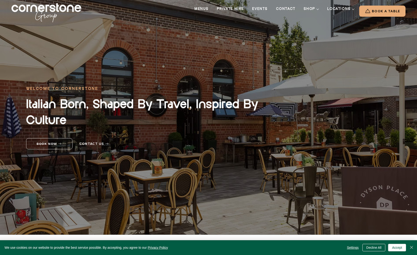This screenshot has height=255, width=417.
Task: Follow the Contact Us hero link
Action: 94,144
